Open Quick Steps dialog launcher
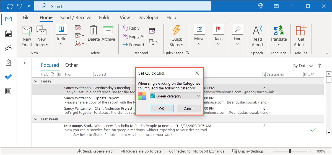 point(187,53)
